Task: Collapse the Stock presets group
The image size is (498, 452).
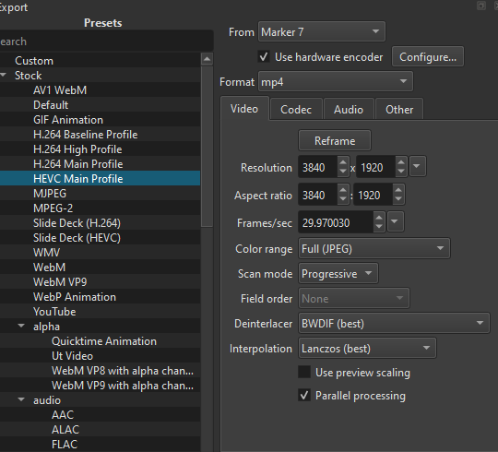Action: [4, 76]
